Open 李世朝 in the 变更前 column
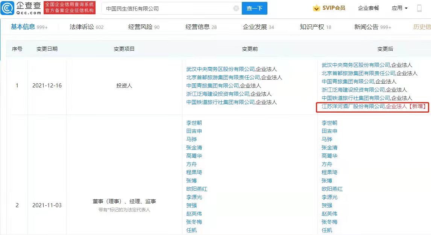The width and height of the screenshot is (431, 235). click(194, 123)
